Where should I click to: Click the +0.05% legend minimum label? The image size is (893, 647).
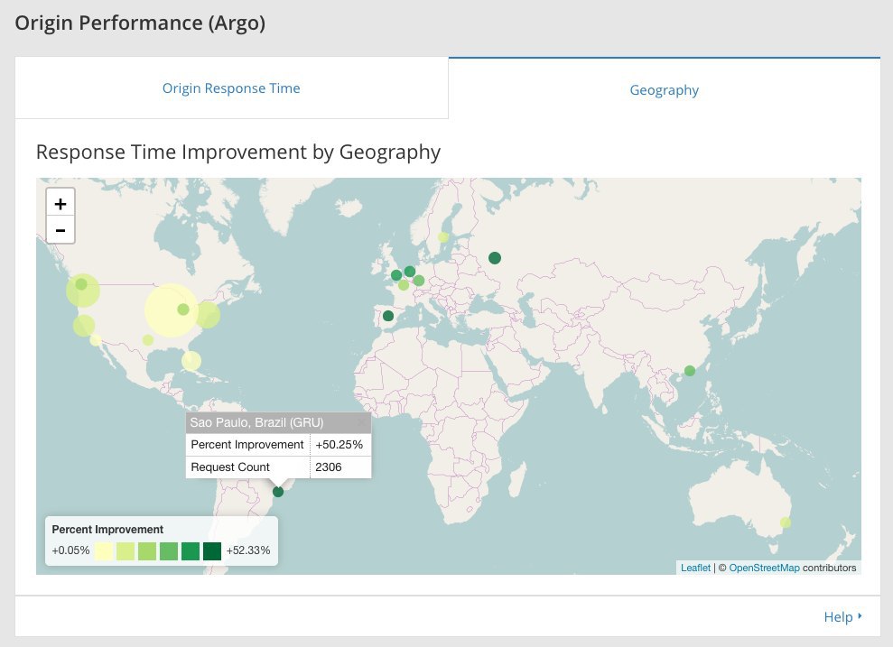tap(70, 550)
